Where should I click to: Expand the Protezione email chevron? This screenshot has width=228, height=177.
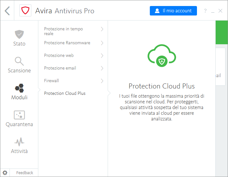coord(102,68)
